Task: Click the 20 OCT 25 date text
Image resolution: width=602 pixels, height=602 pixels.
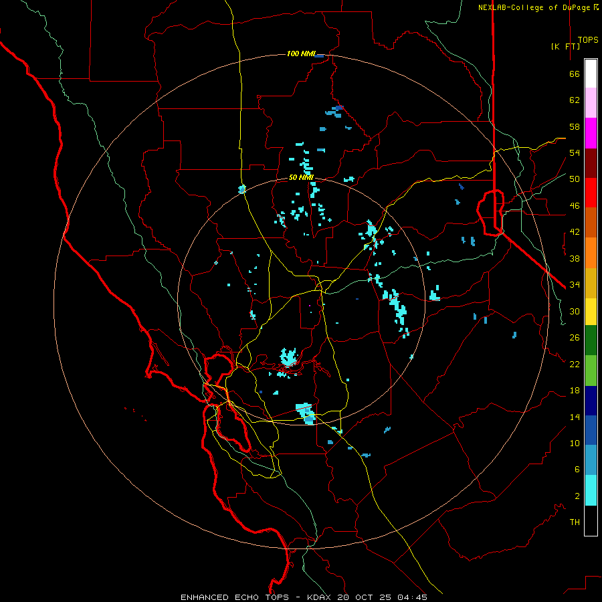Action: coord(364,597)
